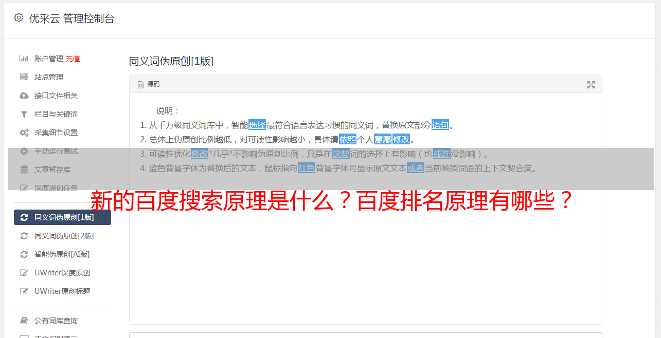This screenshot has height=338, width=661.
Task: Click the 公有词库查询 book icon
Action: click(x=24, y=321)
